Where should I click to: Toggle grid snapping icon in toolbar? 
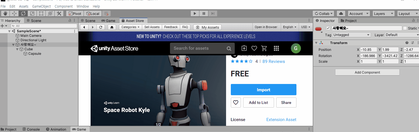[x=106, y=13]
